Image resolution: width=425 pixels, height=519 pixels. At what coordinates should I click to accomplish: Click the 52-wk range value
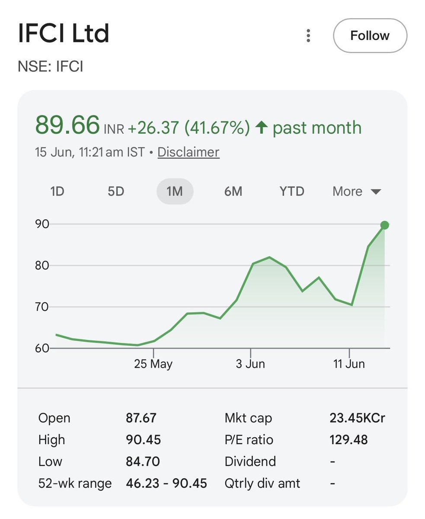tap(166, 483)
